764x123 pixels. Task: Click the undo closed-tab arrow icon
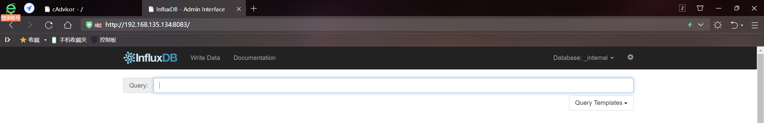click(734, 25)
